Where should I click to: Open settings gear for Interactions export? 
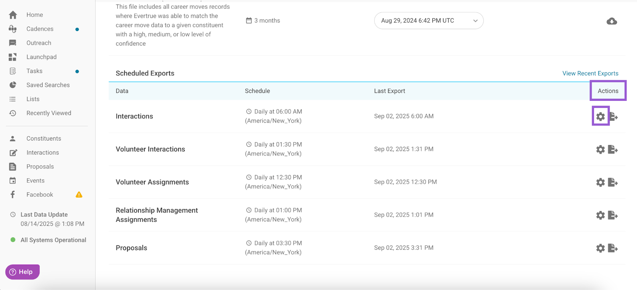600,116
